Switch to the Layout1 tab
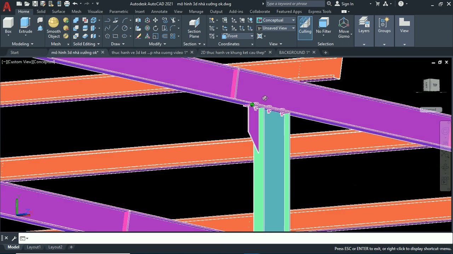This screenshot has height=254, width=453. pyautogui.click(x=34, y=247)
